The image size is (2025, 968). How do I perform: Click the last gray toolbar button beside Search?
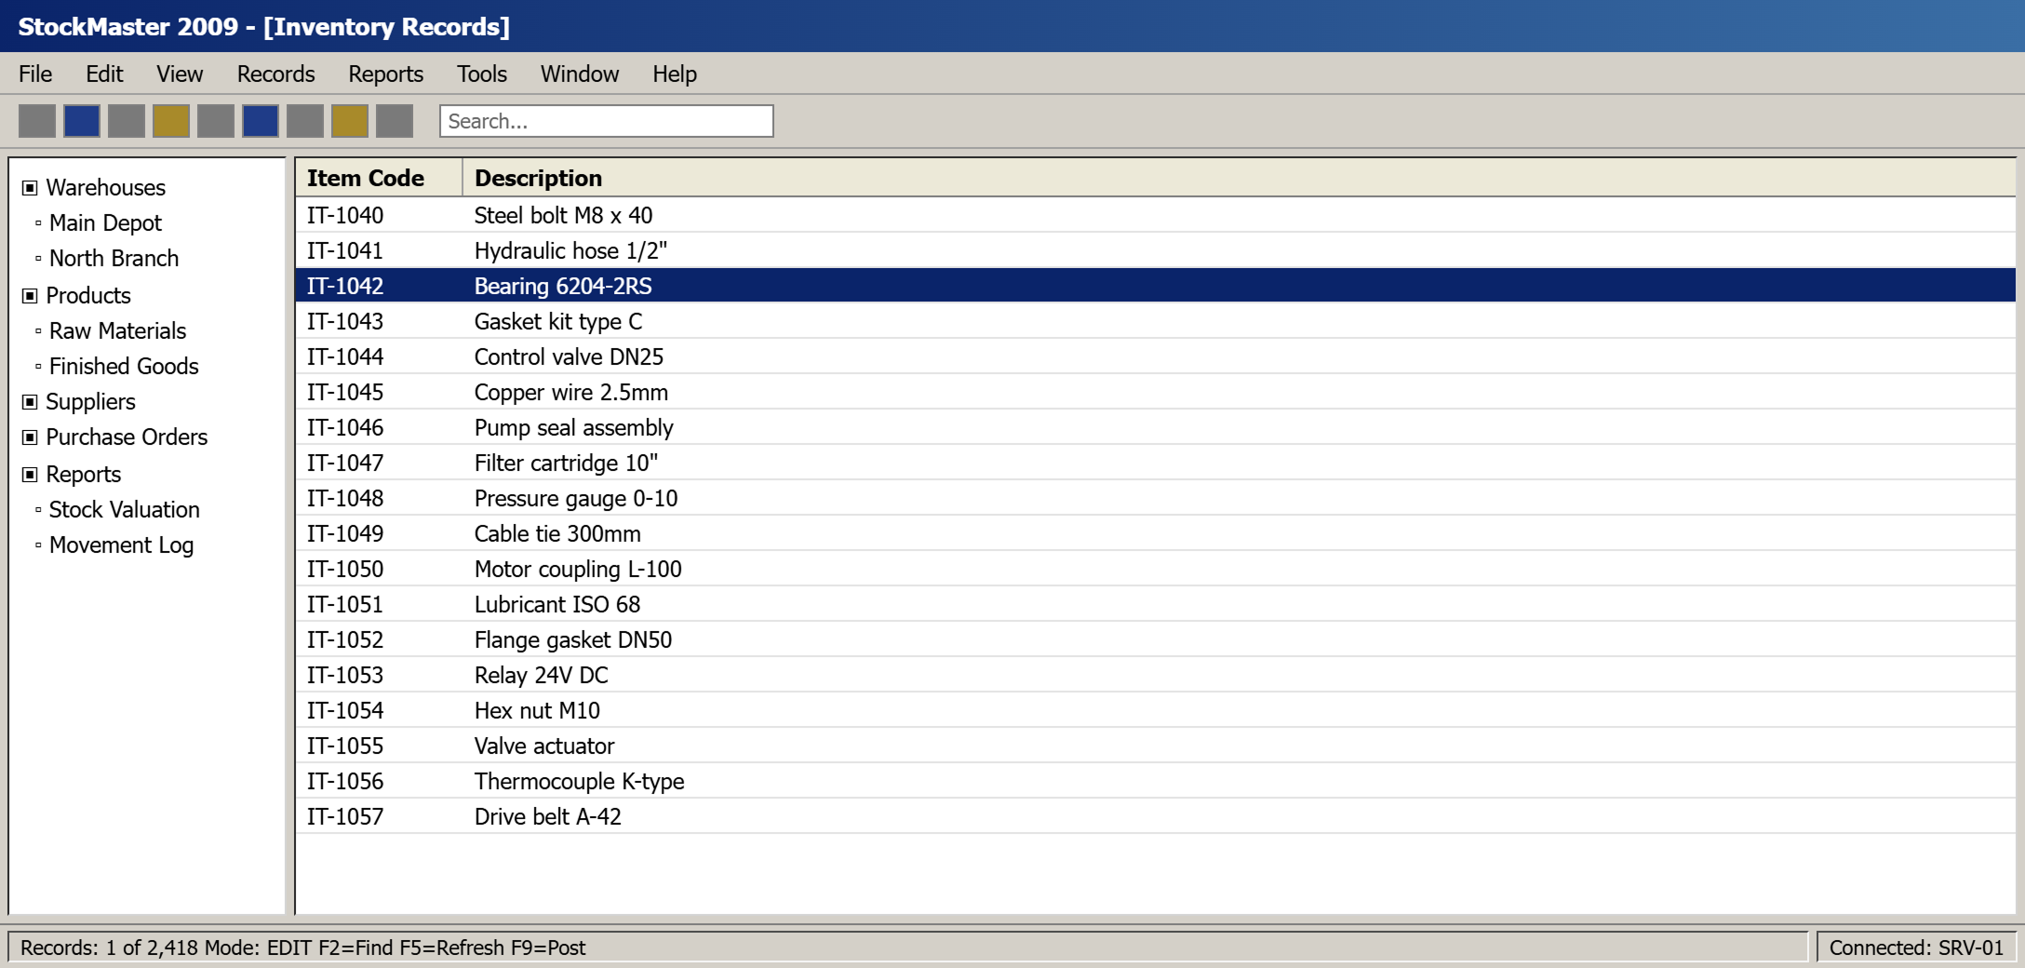pyautogui.click(x=395, y=121)
